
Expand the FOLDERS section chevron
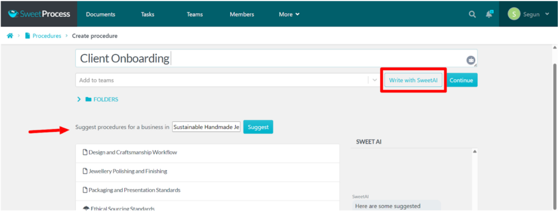tap(79, 99)
